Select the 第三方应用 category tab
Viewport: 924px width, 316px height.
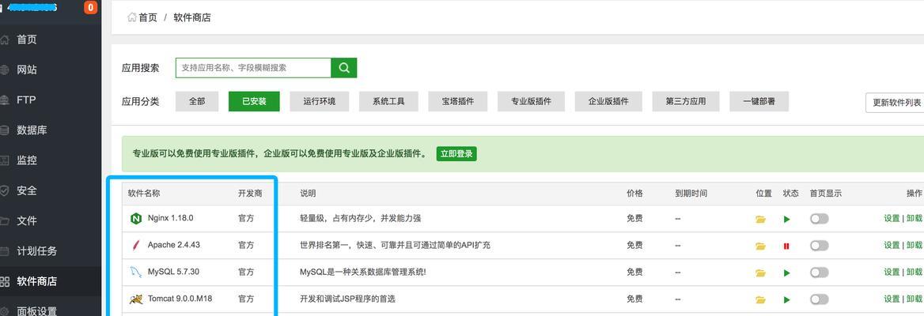[x=685, y=101]
